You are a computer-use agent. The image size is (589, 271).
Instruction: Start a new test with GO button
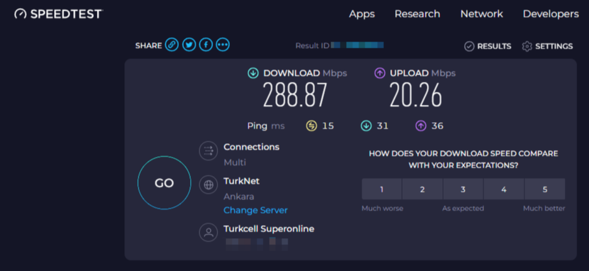[x=164, y=183]
